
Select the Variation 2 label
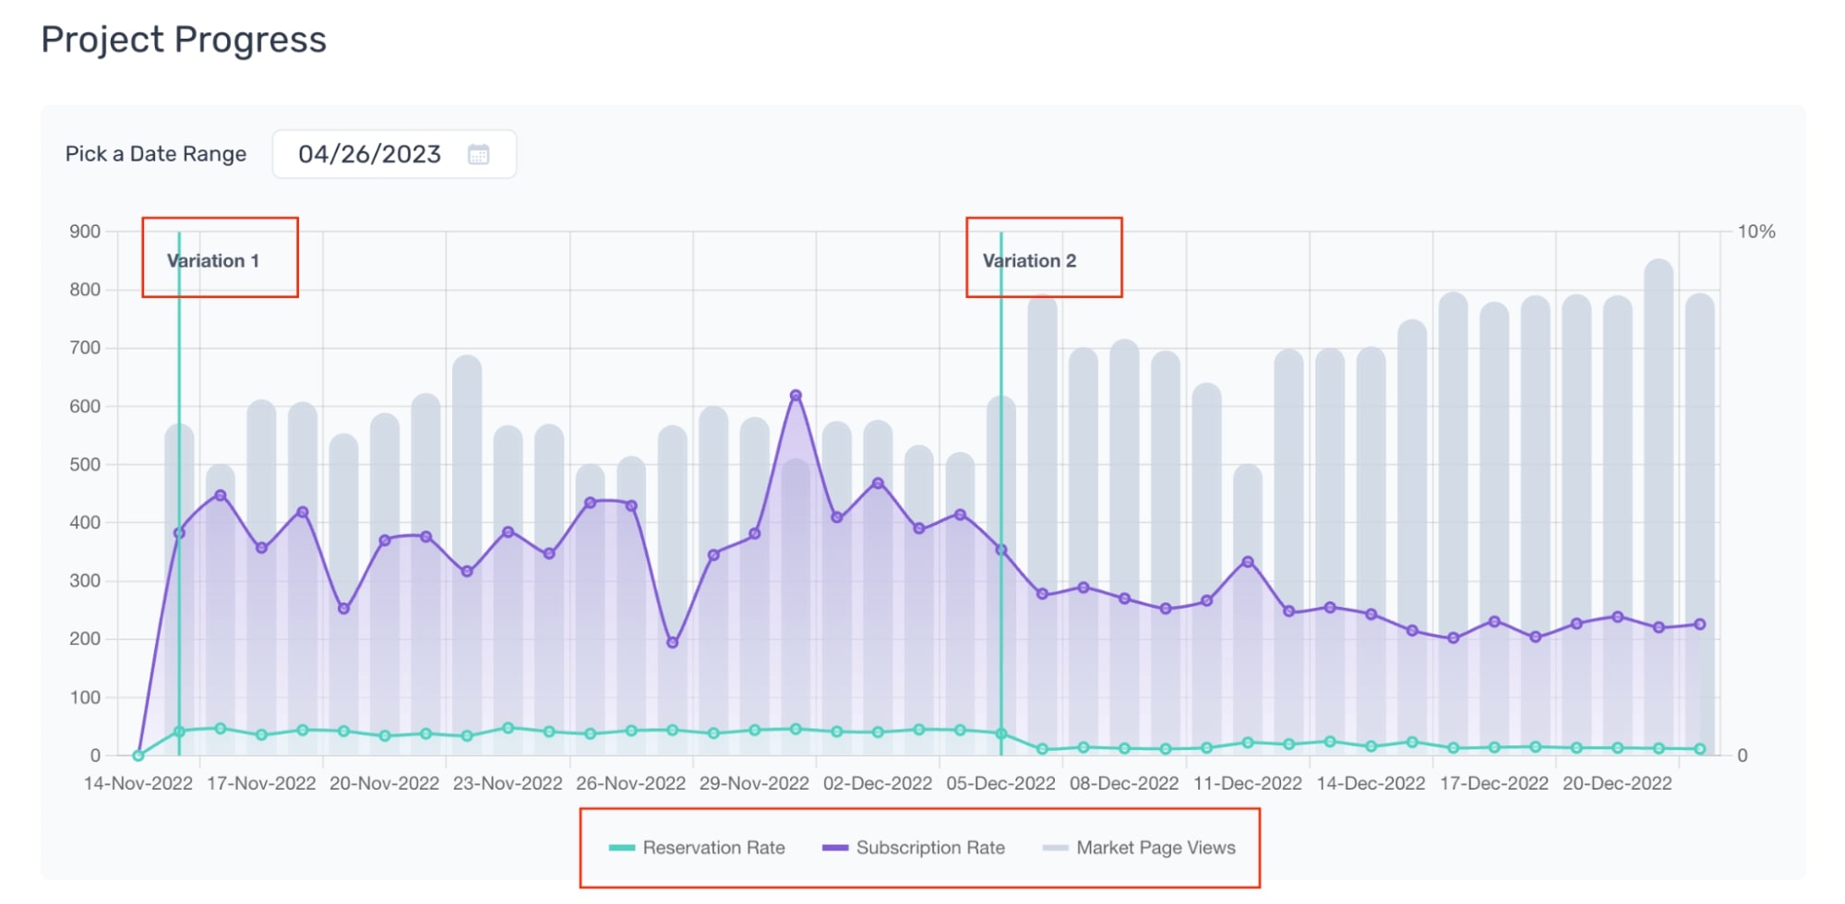pyautogui.click(x=1030, y=261)
